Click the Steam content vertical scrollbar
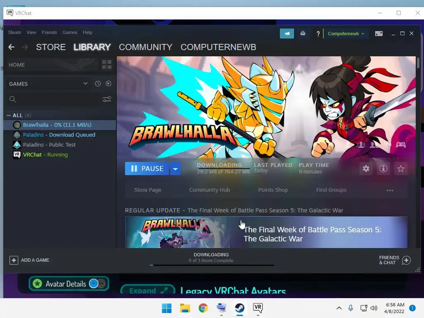This screenshot has height=318, width=424. [418, 63]
